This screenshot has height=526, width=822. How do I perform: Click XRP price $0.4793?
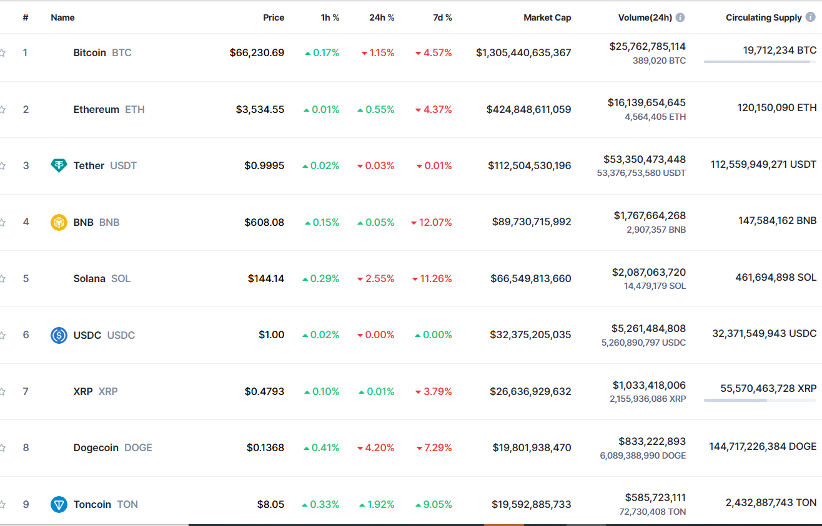[264, 391]
